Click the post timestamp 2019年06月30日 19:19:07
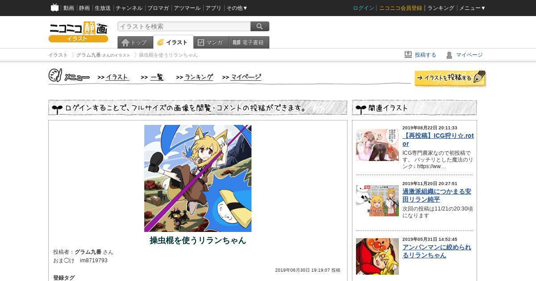 [x=302, y=270]
